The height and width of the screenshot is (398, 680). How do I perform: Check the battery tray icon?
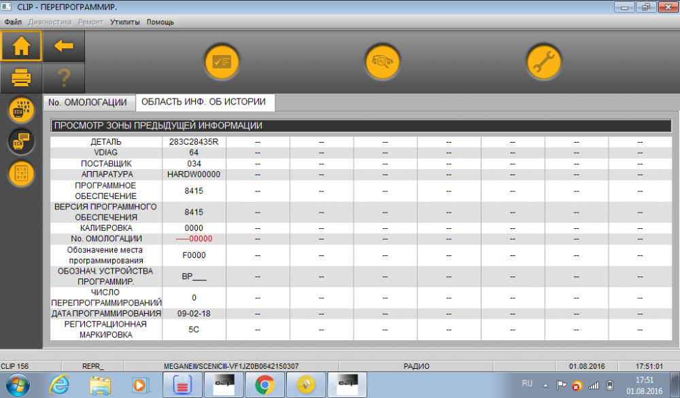pos(610,386)
